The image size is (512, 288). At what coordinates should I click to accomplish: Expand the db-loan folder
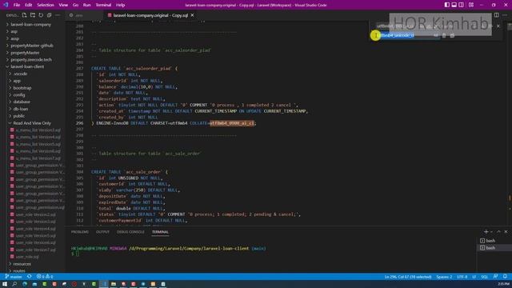21,109
